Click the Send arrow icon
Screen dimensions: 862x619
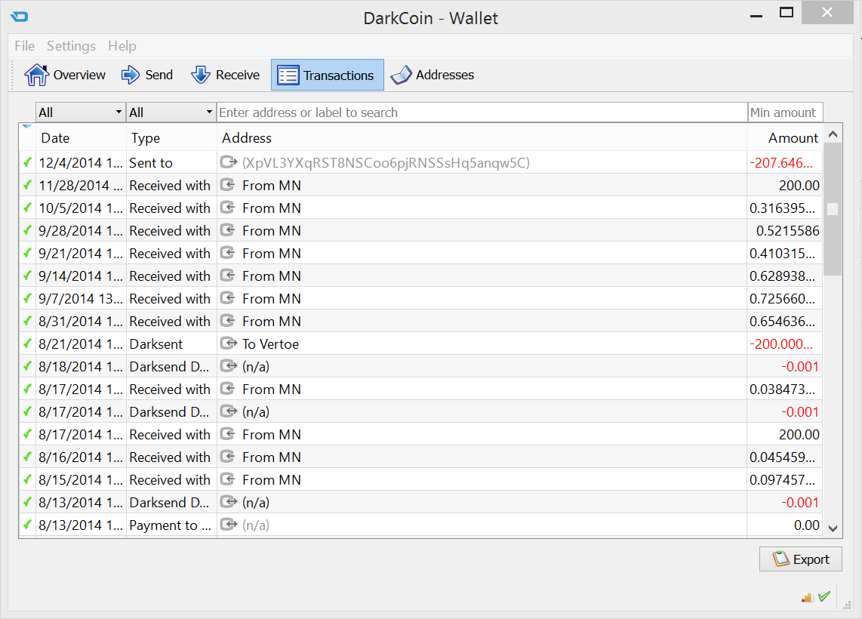(x=131, y=75)
